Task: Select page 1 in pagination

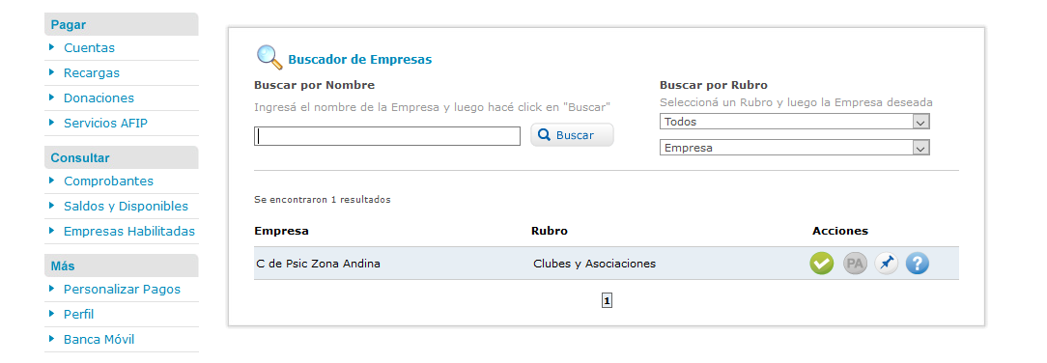Action: pyautogui.click(x=607, y=301)
